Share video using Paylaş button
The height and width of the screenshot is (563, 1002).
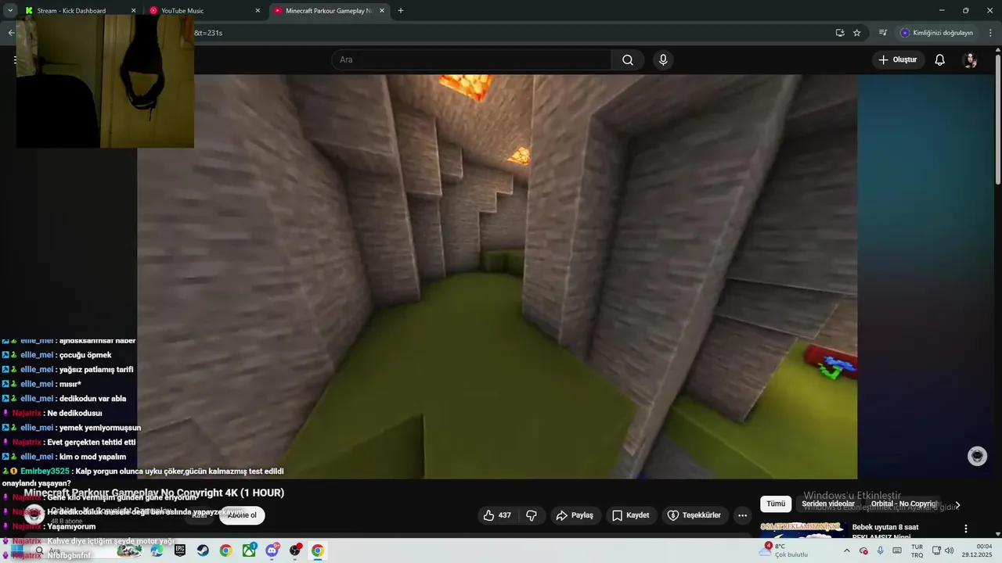coord(575,515)
